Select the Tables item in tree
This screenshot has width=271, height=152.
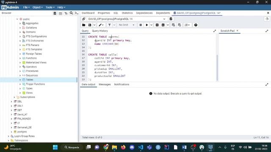point(30,80)
